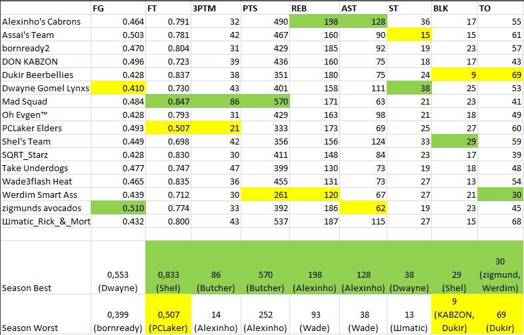Select the 0.835 FT cell for Wade3flash Heat
524x335 pixels.
(169, 181)
